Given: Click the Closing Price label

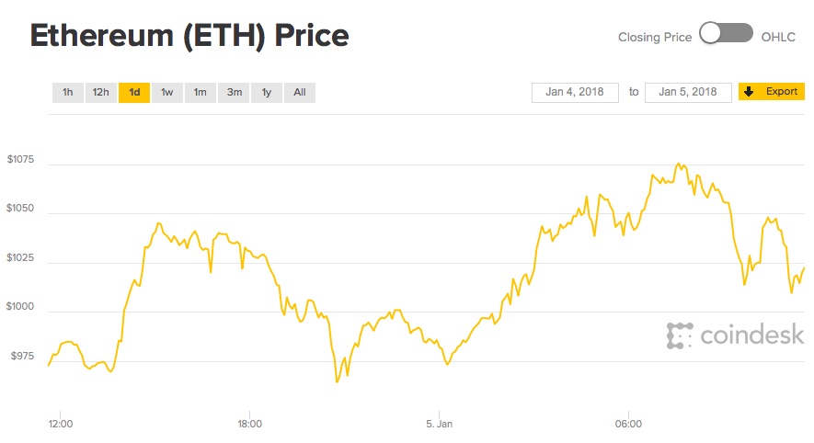Looking at the screenshot, I should (x=655, y=37).
